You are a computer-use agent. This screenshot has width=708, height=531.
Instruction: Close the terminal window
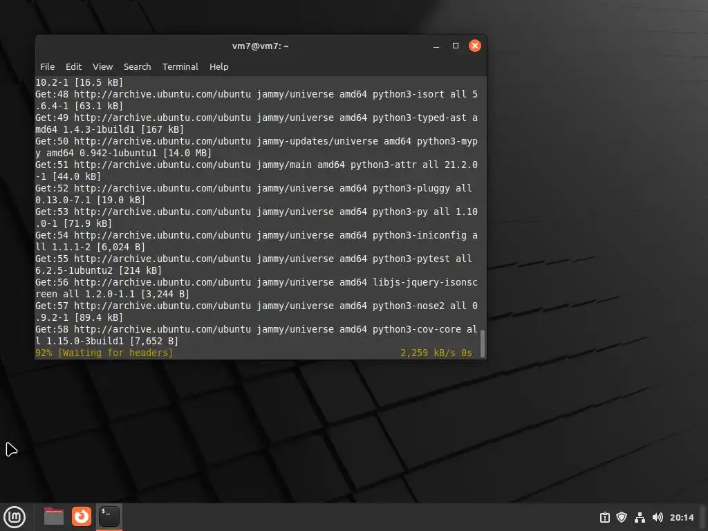pyautogui.click(x=475, y=46)
